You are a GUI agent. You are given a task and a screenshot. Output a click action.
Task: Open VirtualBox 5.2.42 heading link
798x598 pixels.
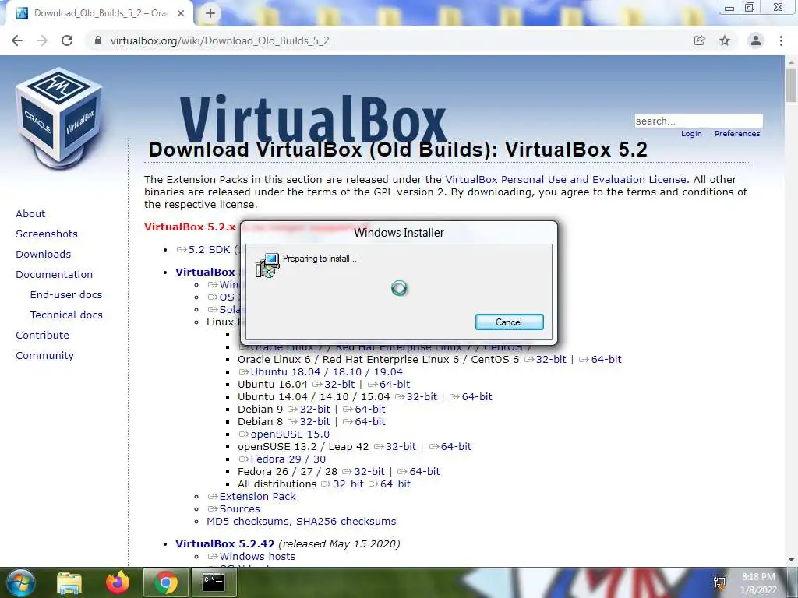[224, 544]
